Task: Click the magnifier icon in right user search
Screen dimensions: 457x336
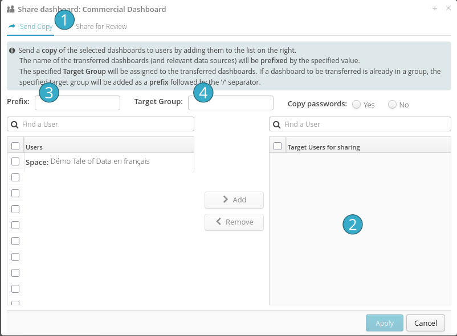Action: pyautogui.click(x=277, y=125)
